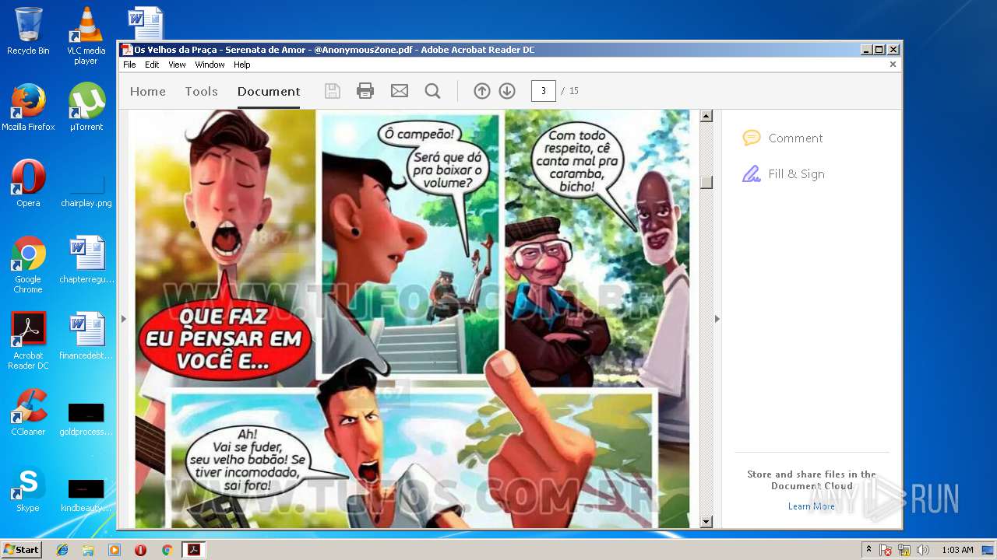Collapse the right tools pane arrow
Viewport: 997px width, 560px height.
(x=717, y=319)
